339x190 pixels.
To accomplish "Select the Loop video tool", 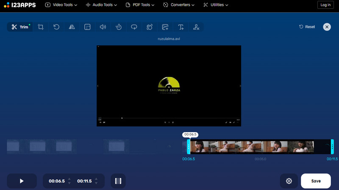I will point(134,27).
